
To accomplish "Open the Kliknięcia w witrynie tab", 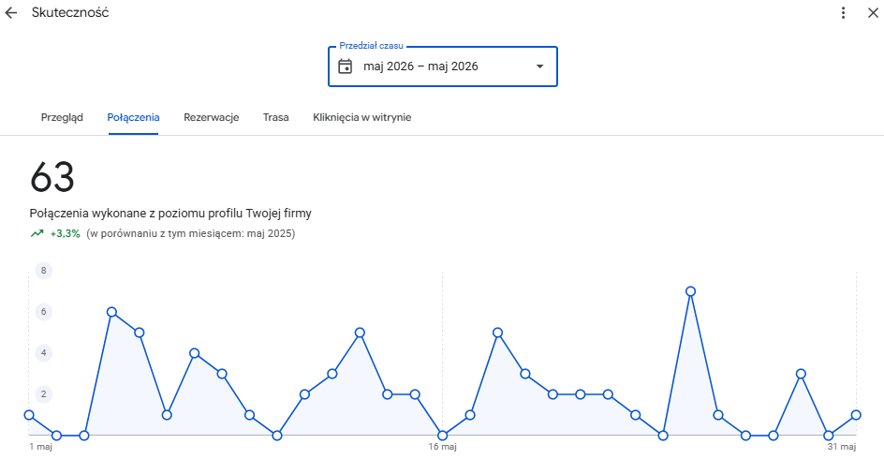I will pyautogui.click(x=362, y=117).
